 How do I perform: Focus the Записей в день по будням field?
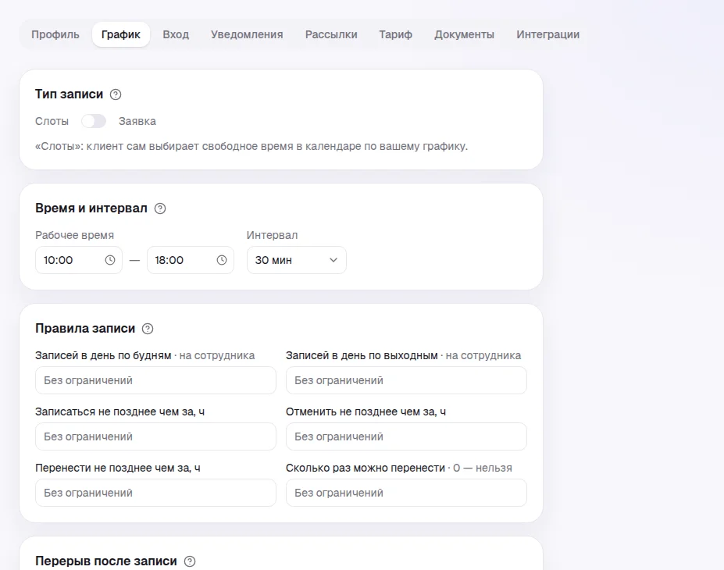155,380
